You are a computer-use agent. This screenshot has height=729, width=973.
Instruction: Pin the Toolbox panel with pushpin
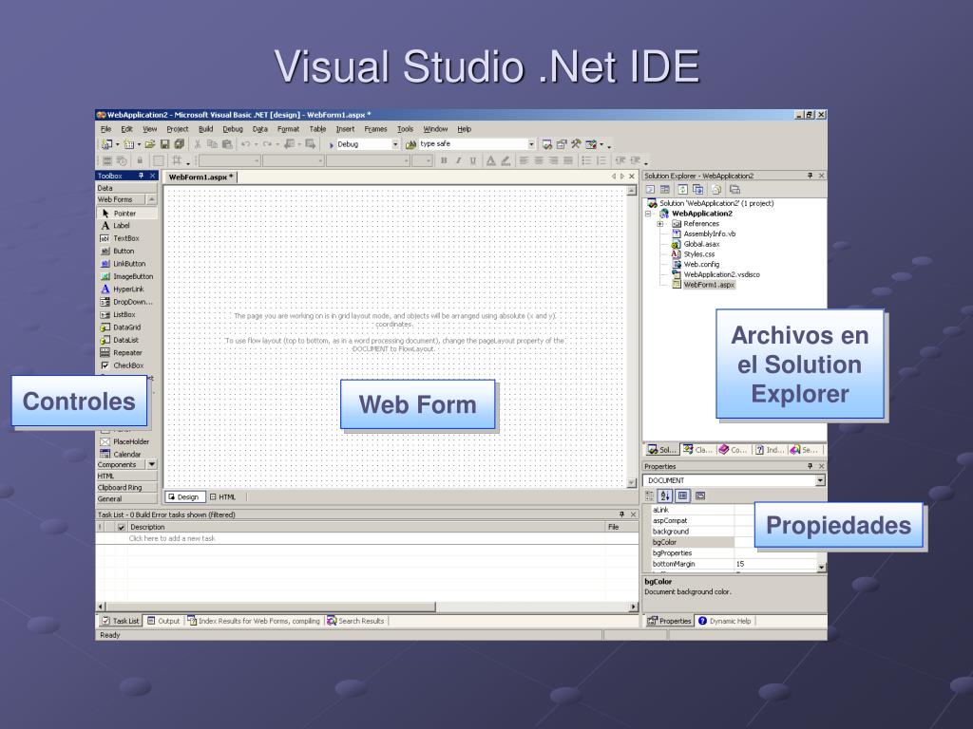142,176
